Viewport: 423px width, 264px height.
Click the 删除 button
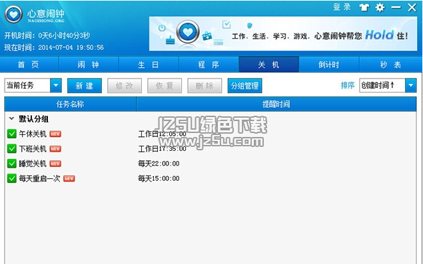point(205,86)
